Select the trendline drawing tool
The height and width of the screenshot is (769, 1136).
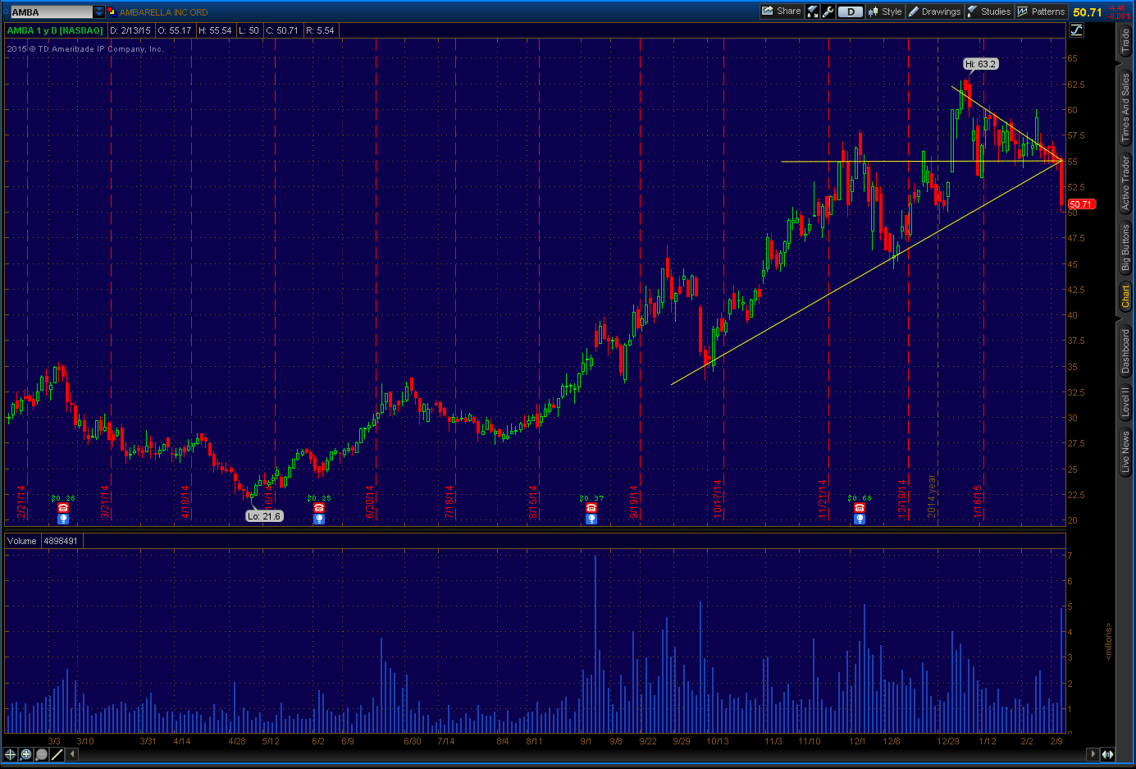coord(57,754)
